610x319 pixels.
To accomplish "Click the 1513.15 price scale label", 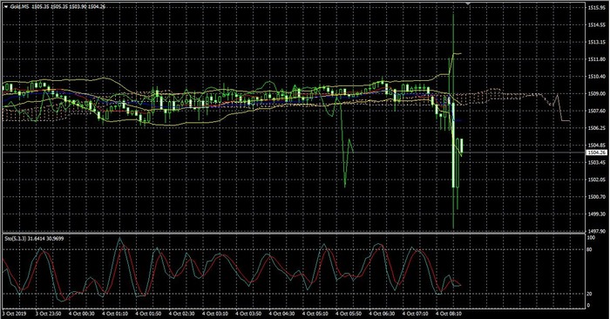I will click(x=596, y=42).
